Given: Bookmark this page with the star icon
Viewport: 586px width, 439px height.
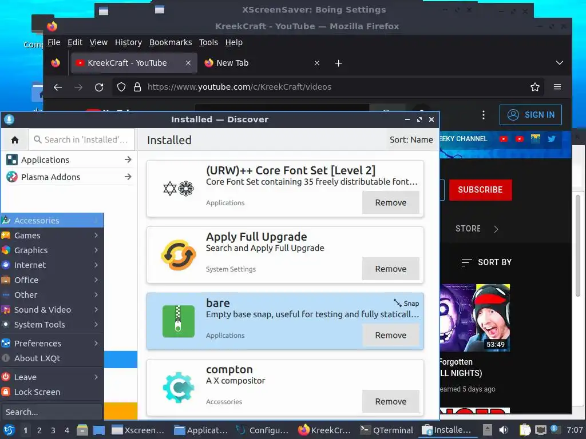Looking at the screenshot, I should click(x=535, y=87).
